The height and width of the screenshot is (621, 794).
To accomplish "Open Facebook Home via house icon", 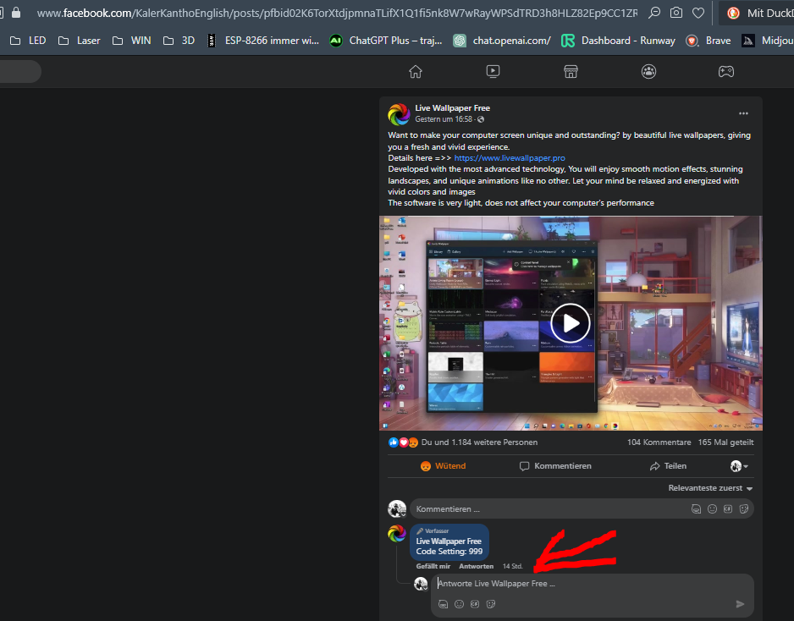I will [416, 71].
